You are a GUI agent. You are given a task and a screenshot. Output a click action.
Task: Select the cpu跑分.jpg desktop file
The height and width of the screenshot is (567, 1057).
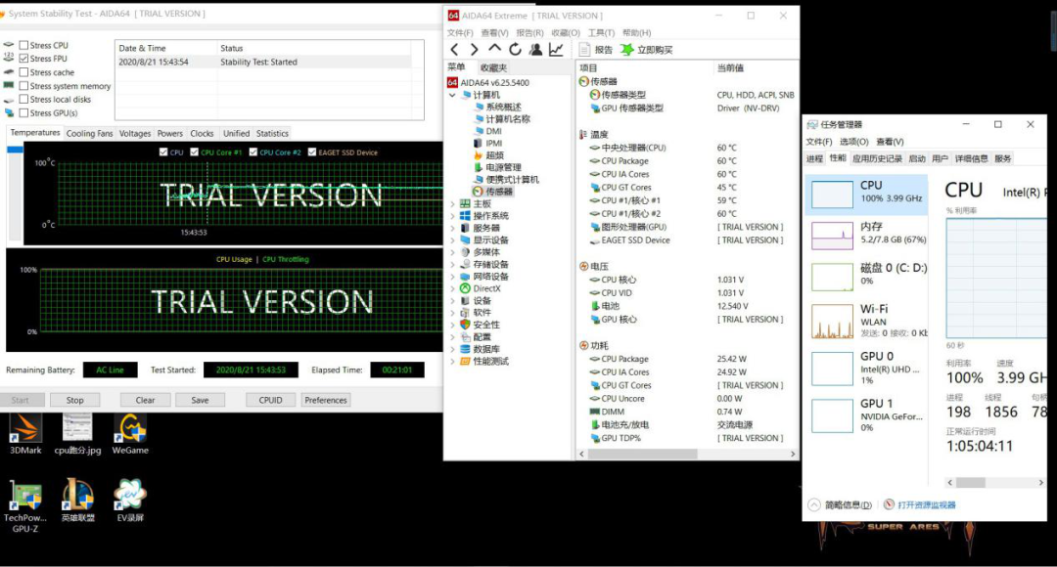click(x=77, y=434)
